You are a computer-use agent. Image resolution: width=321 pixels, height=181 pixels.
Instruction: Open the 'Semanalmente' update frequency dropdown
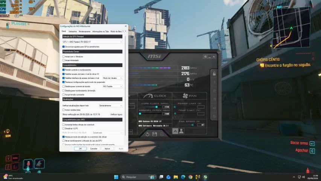click(111, 106)
